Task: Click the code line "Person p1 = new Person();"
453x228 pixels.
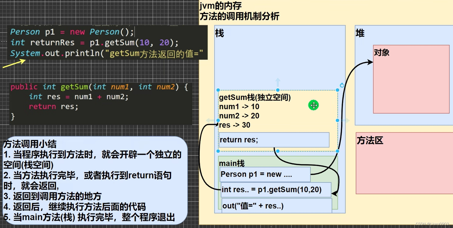Action: (72, 32)
